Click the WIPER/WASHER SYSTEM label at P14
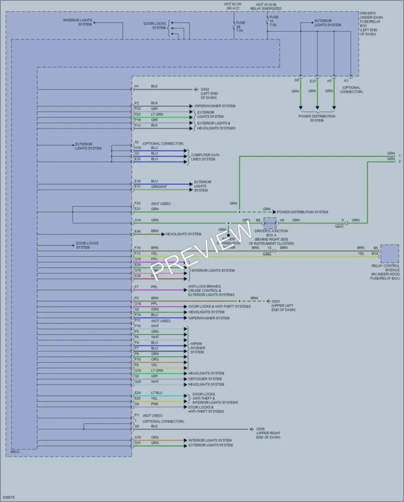Screen dimensions: 404x502 point(209,318)
